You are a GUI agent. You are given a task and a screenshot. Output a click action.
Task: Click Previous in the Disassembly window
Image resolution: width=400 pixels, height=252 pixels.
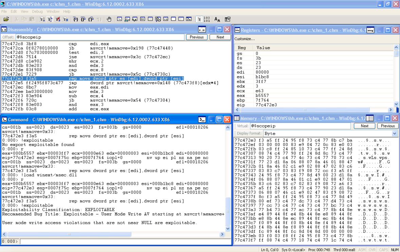tap(197, 37)
